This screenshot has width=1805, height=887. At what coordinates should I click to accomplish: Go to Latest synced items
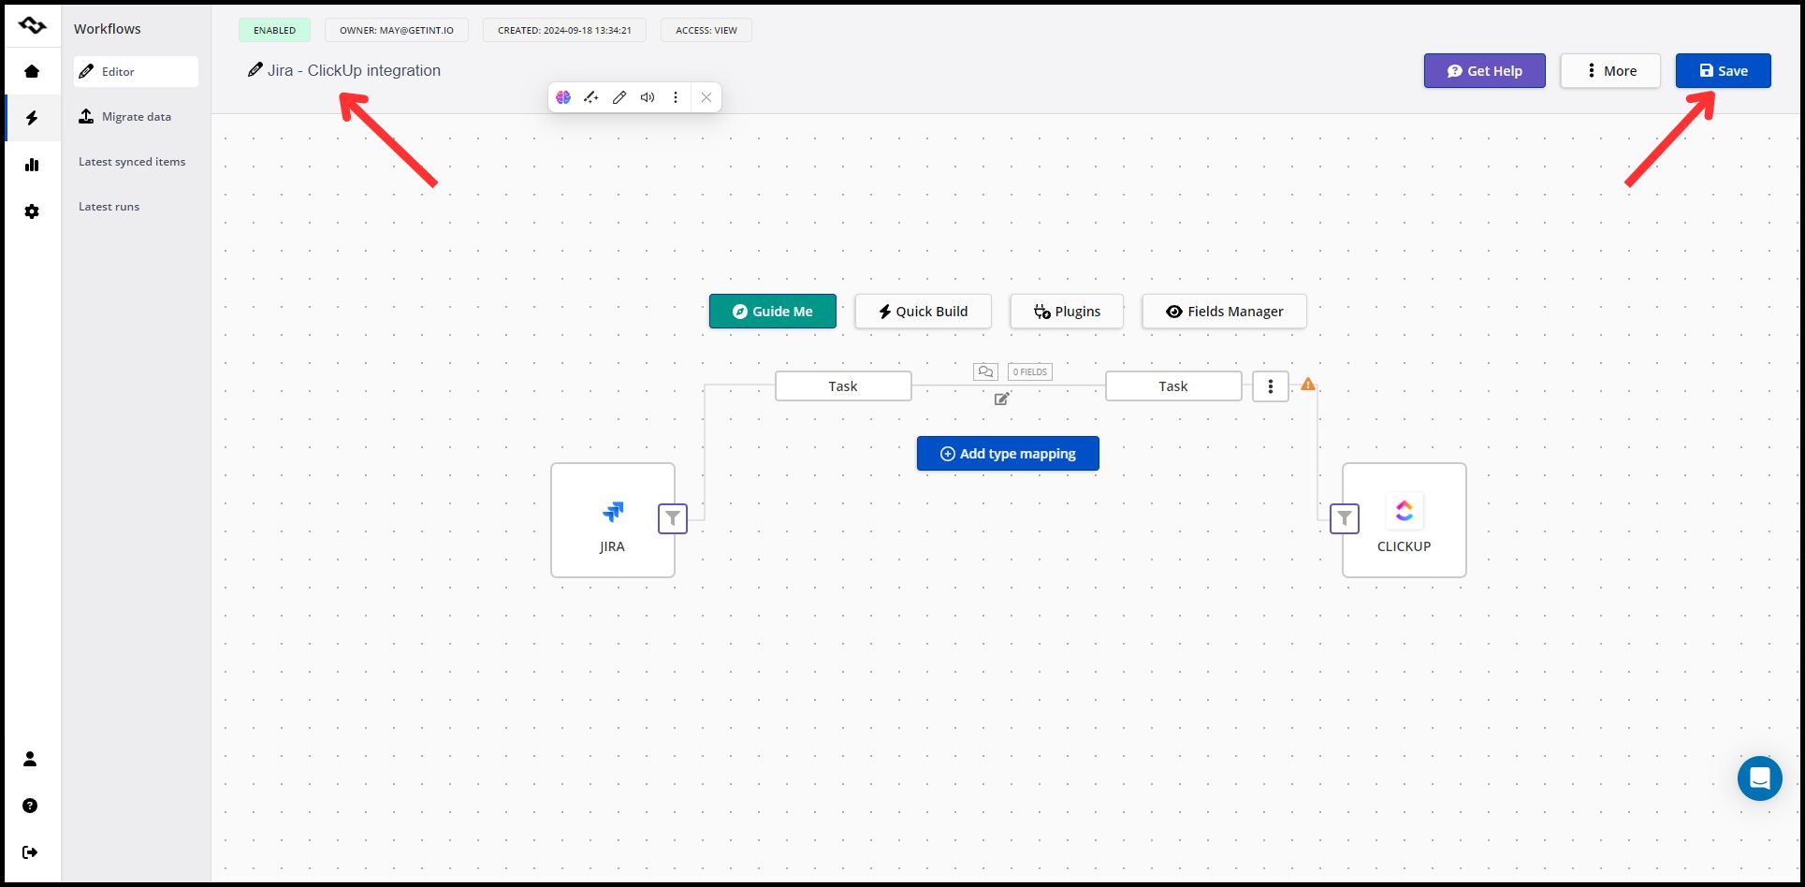pos(132,162)
